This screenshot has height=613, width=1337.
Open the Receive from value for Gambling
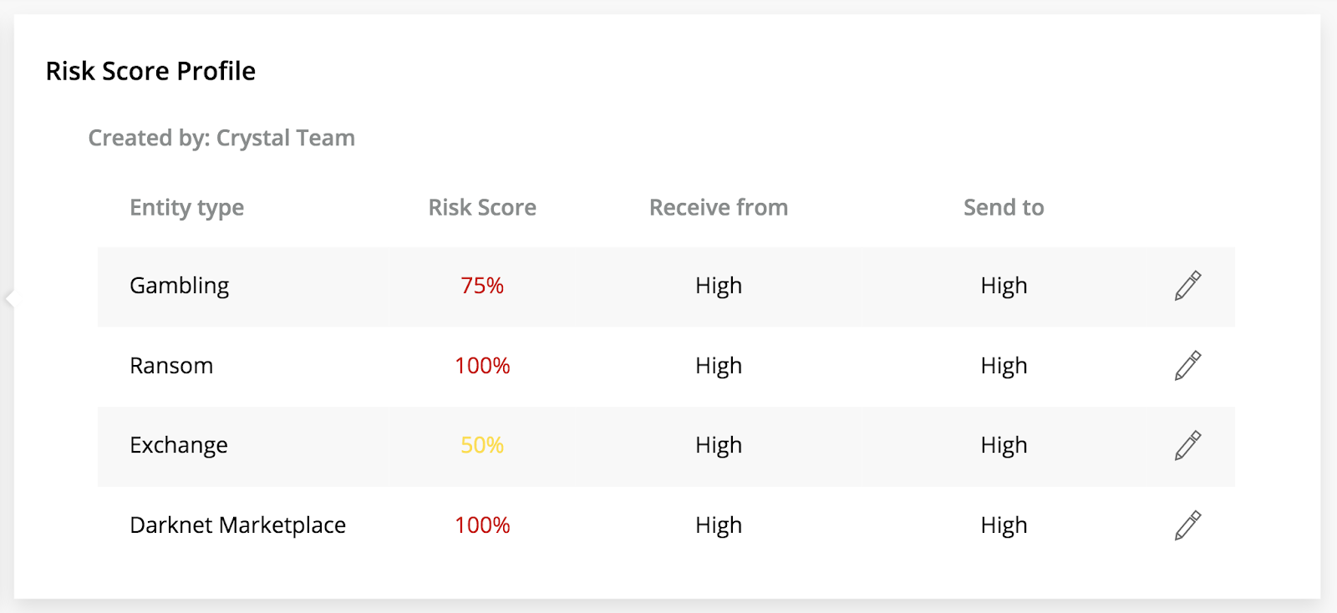coord(717,286)
